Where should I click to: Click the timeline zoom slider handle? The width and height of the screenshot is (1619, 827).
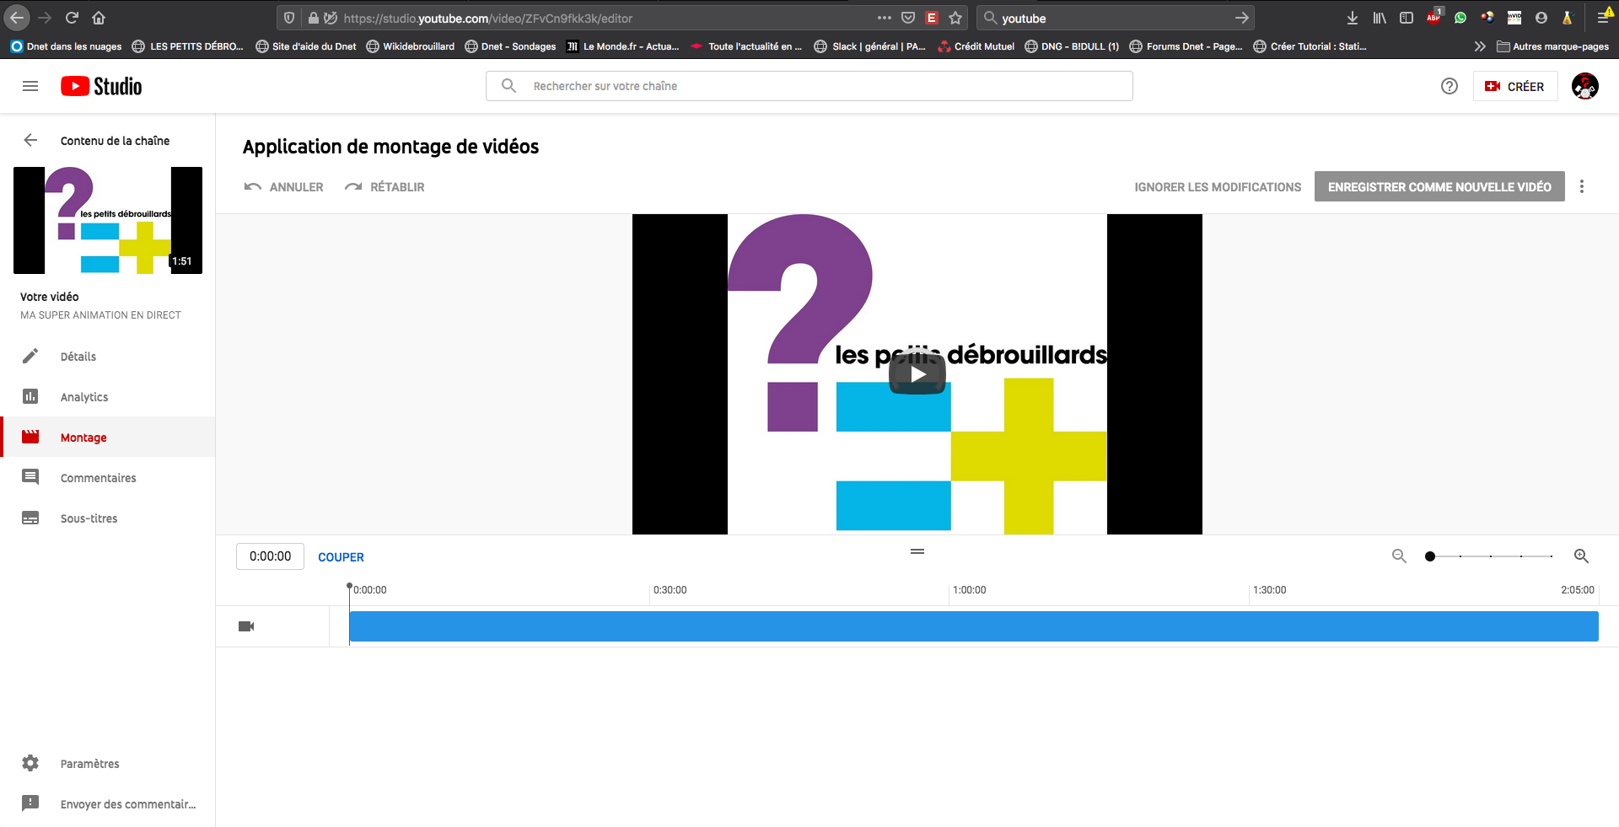point(1430,556)
